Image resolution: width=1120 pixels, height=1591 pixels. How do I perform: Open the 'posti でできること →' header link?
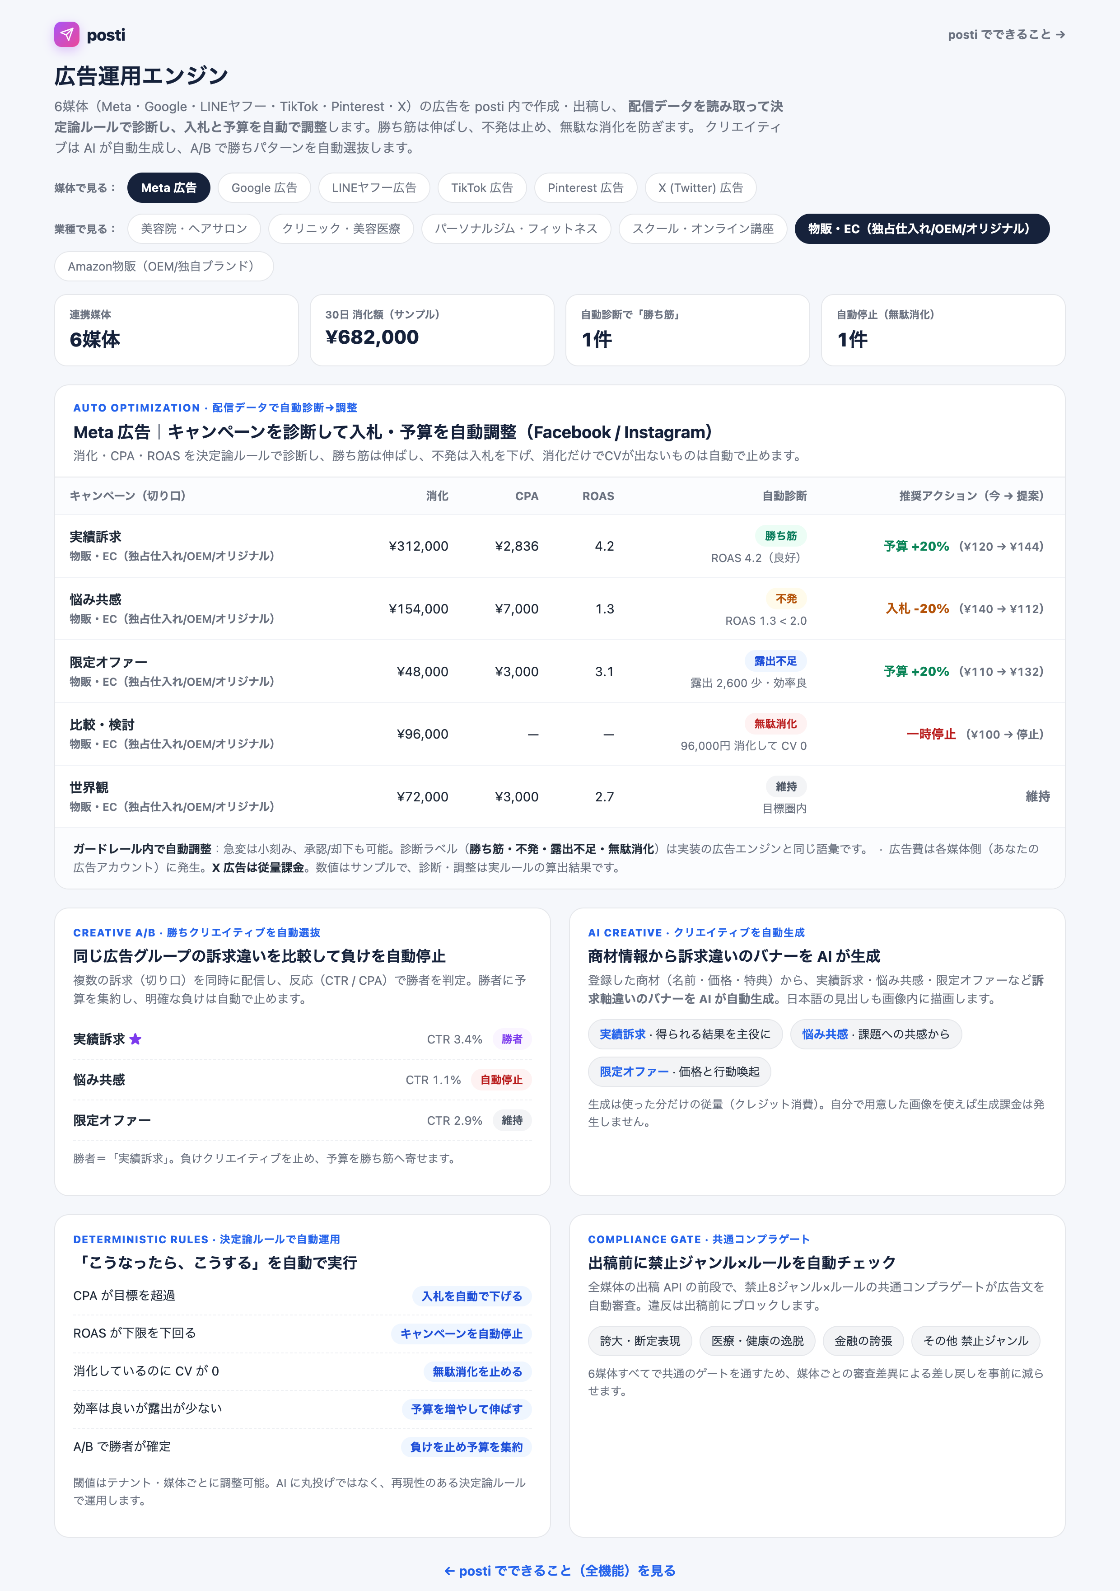coord(1006,35)
